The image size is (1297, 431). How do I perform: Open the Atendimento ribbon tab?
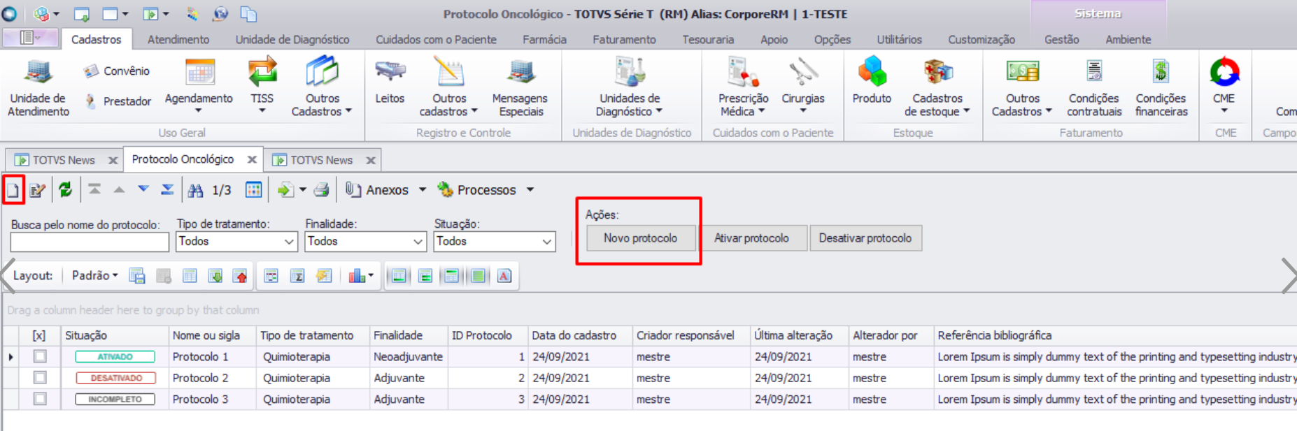click(x=178, y=40)
